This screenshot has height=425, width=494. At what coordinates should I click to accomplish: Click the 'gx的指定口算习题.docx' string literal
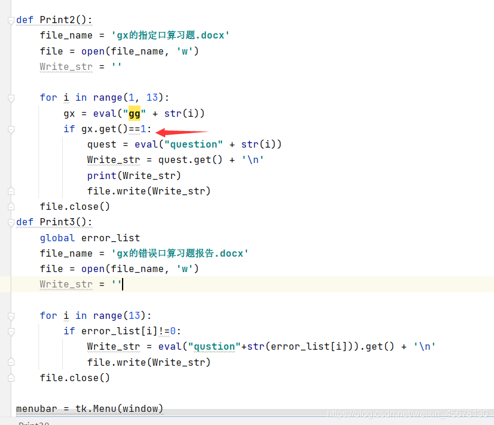(171, 35)
